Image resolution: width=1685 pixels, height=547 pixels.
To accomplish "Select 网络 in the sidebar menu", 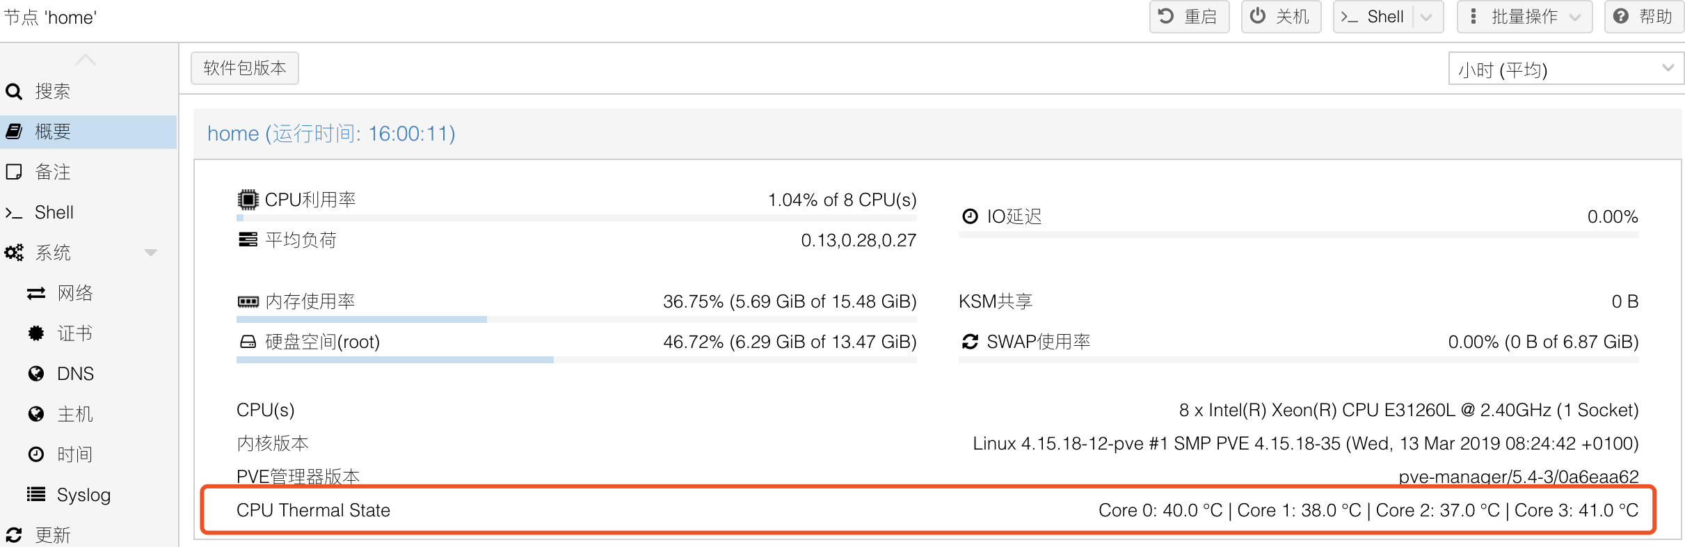I will point(75,293).
